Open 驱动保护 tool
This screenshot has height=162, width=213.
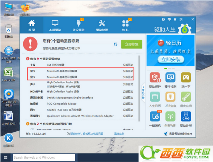155,80
